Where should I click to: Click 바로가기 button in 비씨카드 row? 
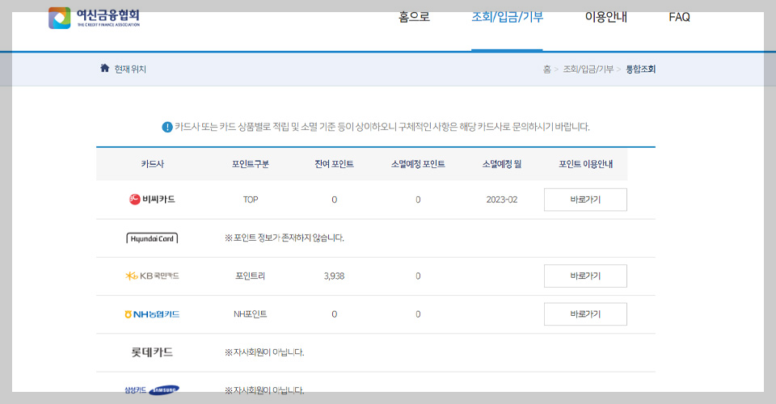pos(585,200)
